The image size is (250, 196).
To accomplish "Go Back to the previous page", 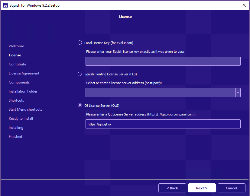I will (x=172, y=188).
